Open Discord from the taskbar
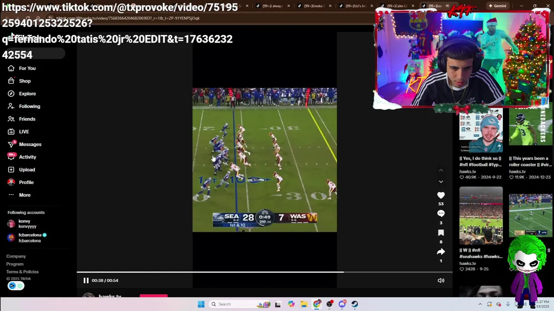Screen dimensions: 554x311 tap(342, 304)
